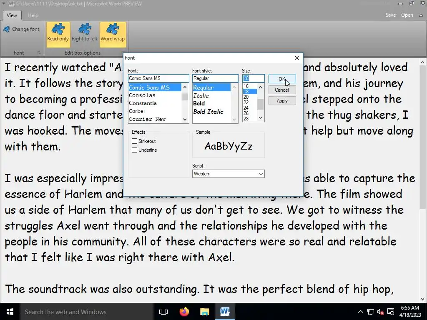Click the Change font puzzle icon

pyautogui.click(x=7, y=29)
